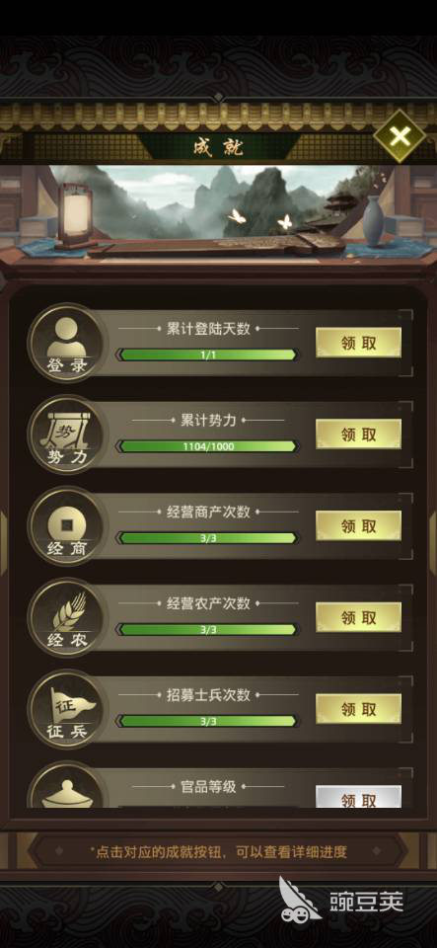Claim the 招募士兵次数 reward
Viewport: 437px width, 948px height.
[x=358, y=709]
